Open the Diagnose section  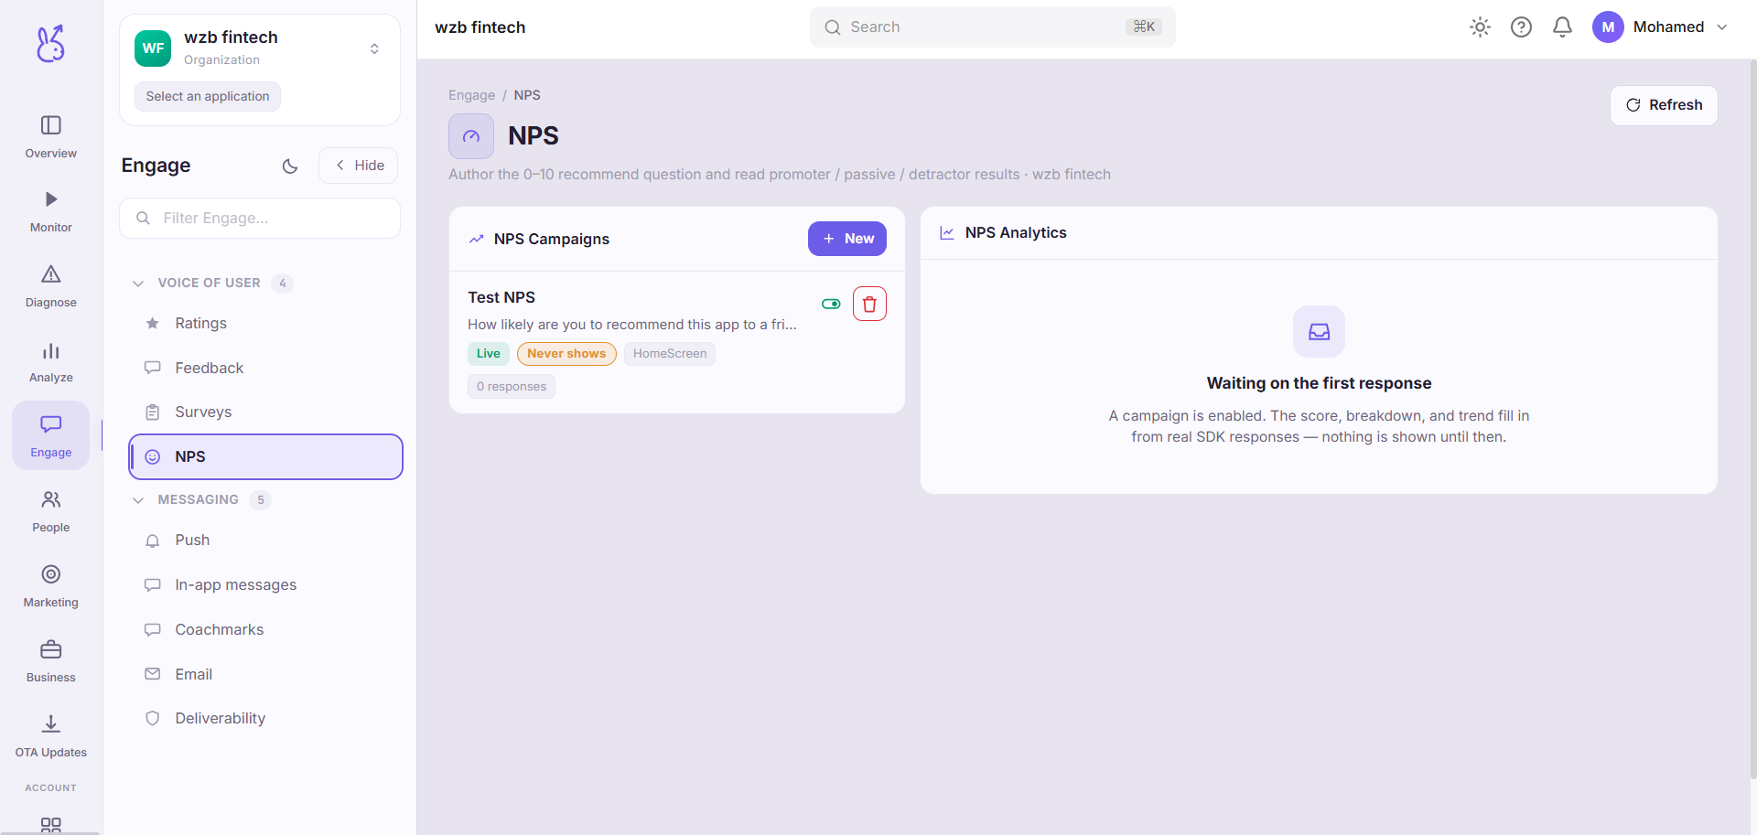(x=51, y=287)
